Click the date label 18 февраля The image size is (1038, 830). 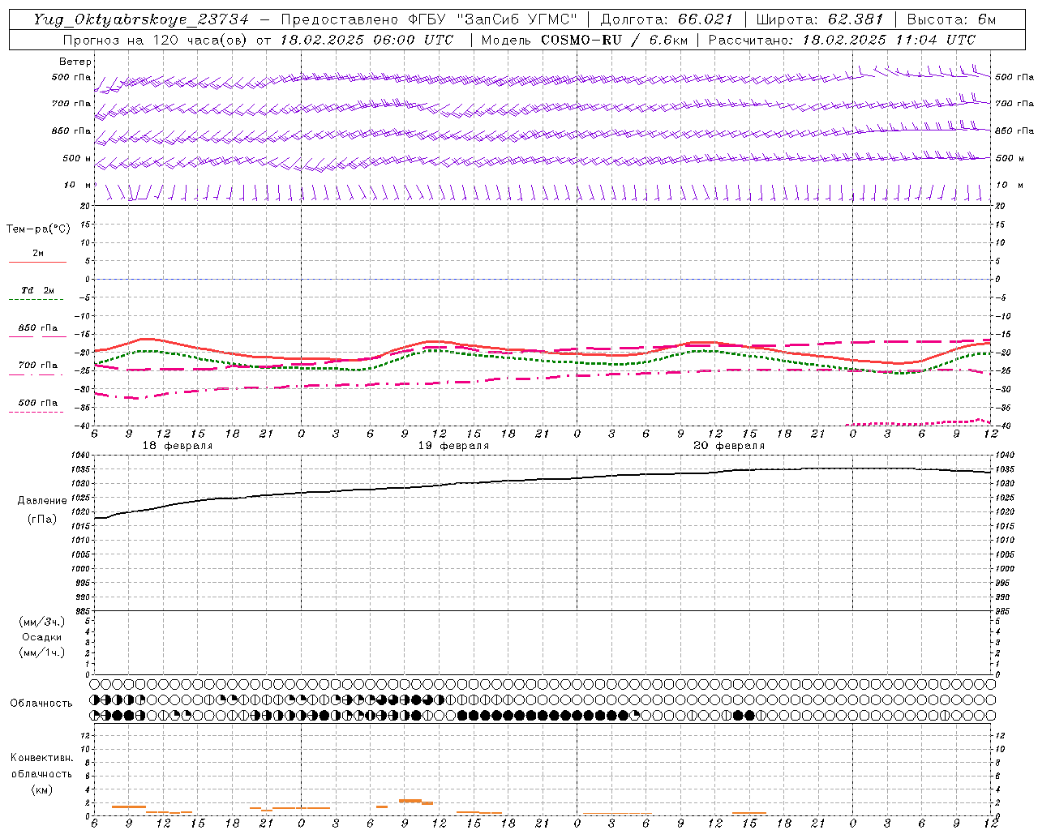[178, 446]
